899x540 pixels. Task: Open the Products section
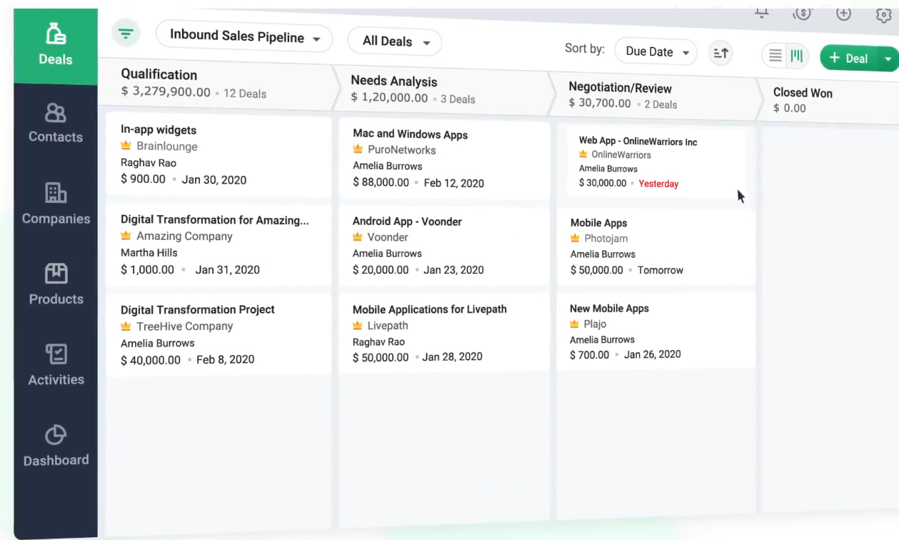coord(56,284)
